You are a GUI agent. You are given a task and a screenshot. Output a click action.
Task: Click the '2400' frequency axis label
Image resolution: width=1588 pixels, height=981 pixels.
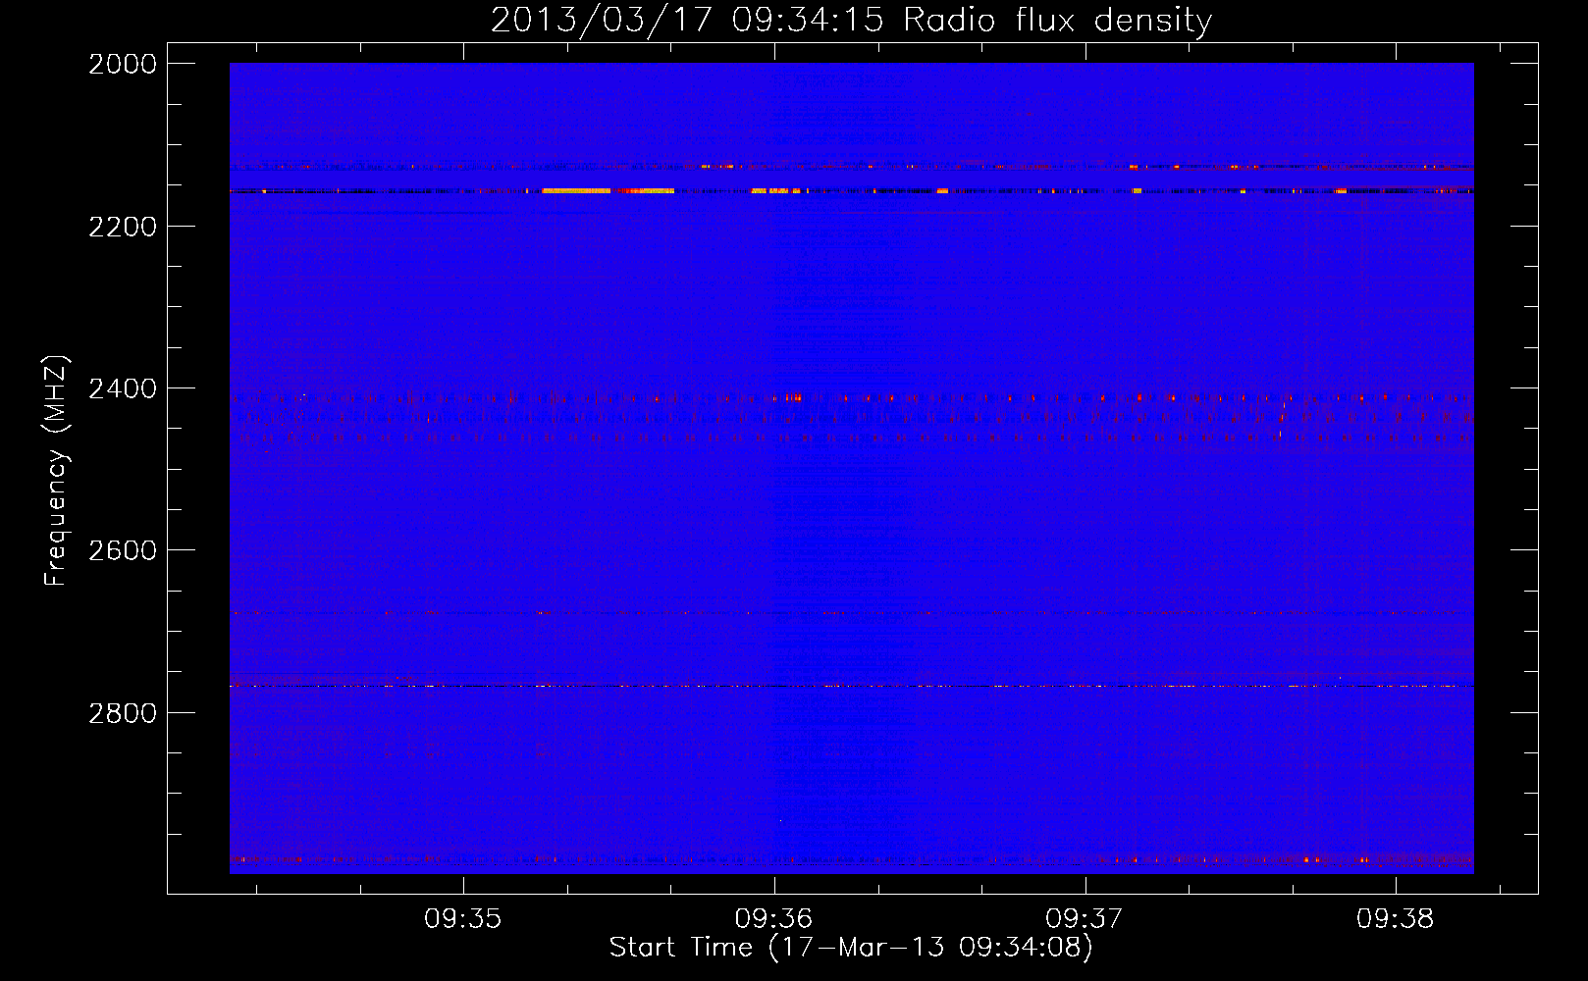point(123,389)
